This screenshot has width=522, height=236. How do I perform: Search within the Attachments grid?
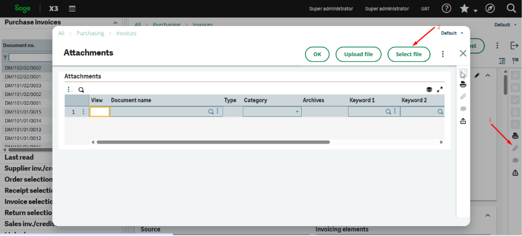[x=82, y=90]
